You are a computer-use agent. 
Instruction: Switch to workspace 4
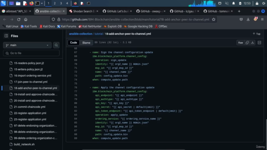(67, 3)
